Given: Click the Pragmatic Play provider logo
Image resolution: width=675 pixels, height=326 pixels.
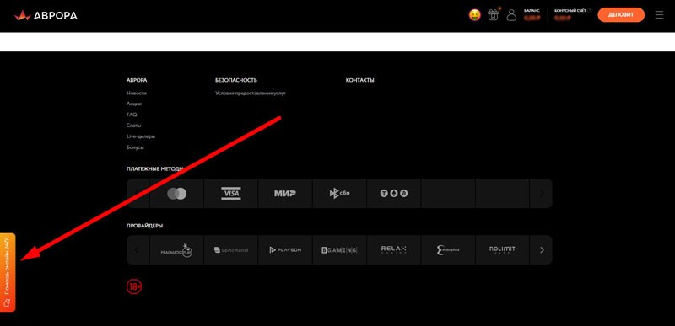Looking at the screenshot, I should 177,250.
